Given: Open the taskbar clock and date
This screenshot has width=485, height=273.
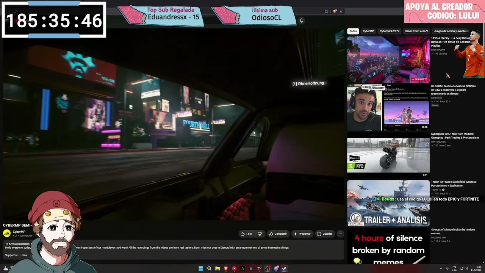Looking at the screenshot, I should [476, 268].
